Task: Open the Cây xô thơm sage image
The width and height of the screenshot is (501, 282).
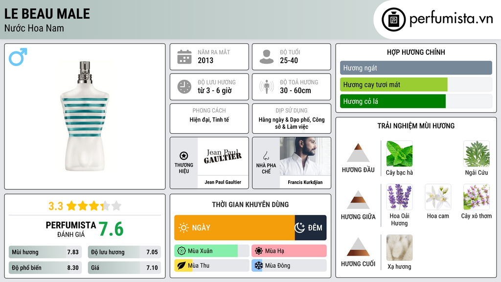Action: click(x=477, y=197)
